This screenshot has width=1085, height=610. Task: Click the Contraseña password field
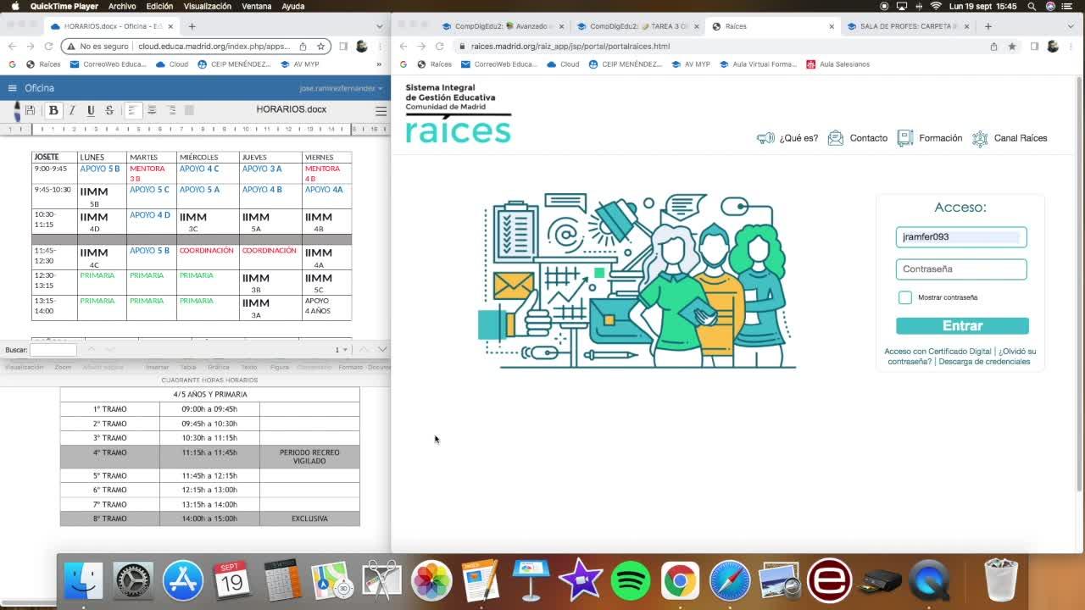(961, 269)
